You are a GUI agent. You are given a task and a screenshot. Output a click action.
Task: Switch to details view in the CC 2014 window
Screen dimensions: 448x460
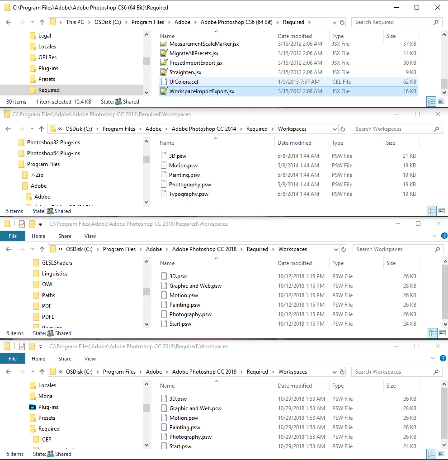pos(432,211)
